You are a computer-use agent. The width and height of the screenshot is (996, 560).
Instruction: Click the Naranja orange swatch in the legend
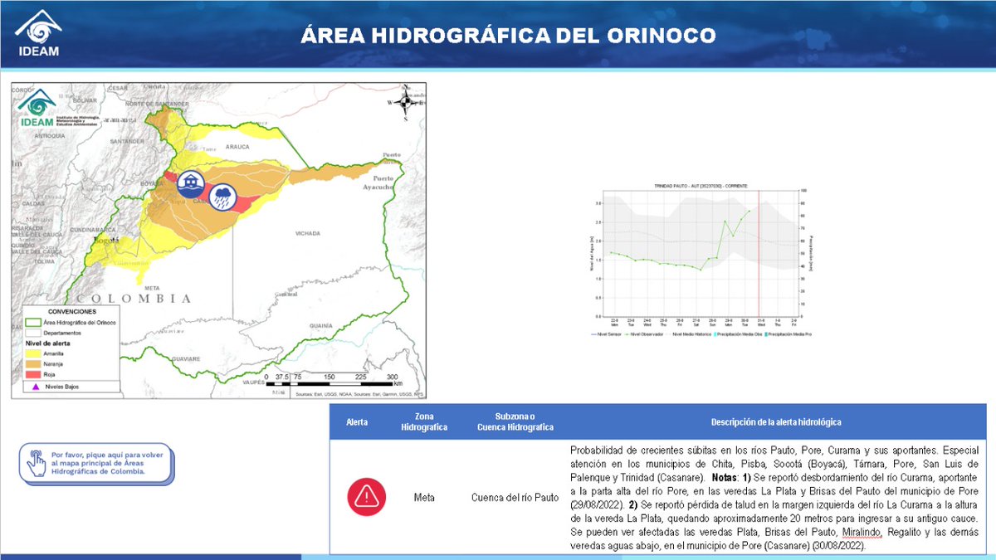click(x=33, y=364)
